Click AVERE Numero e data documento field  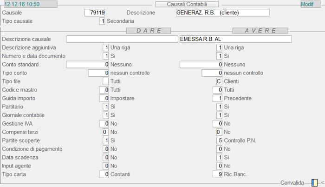(x=219, y=56)
